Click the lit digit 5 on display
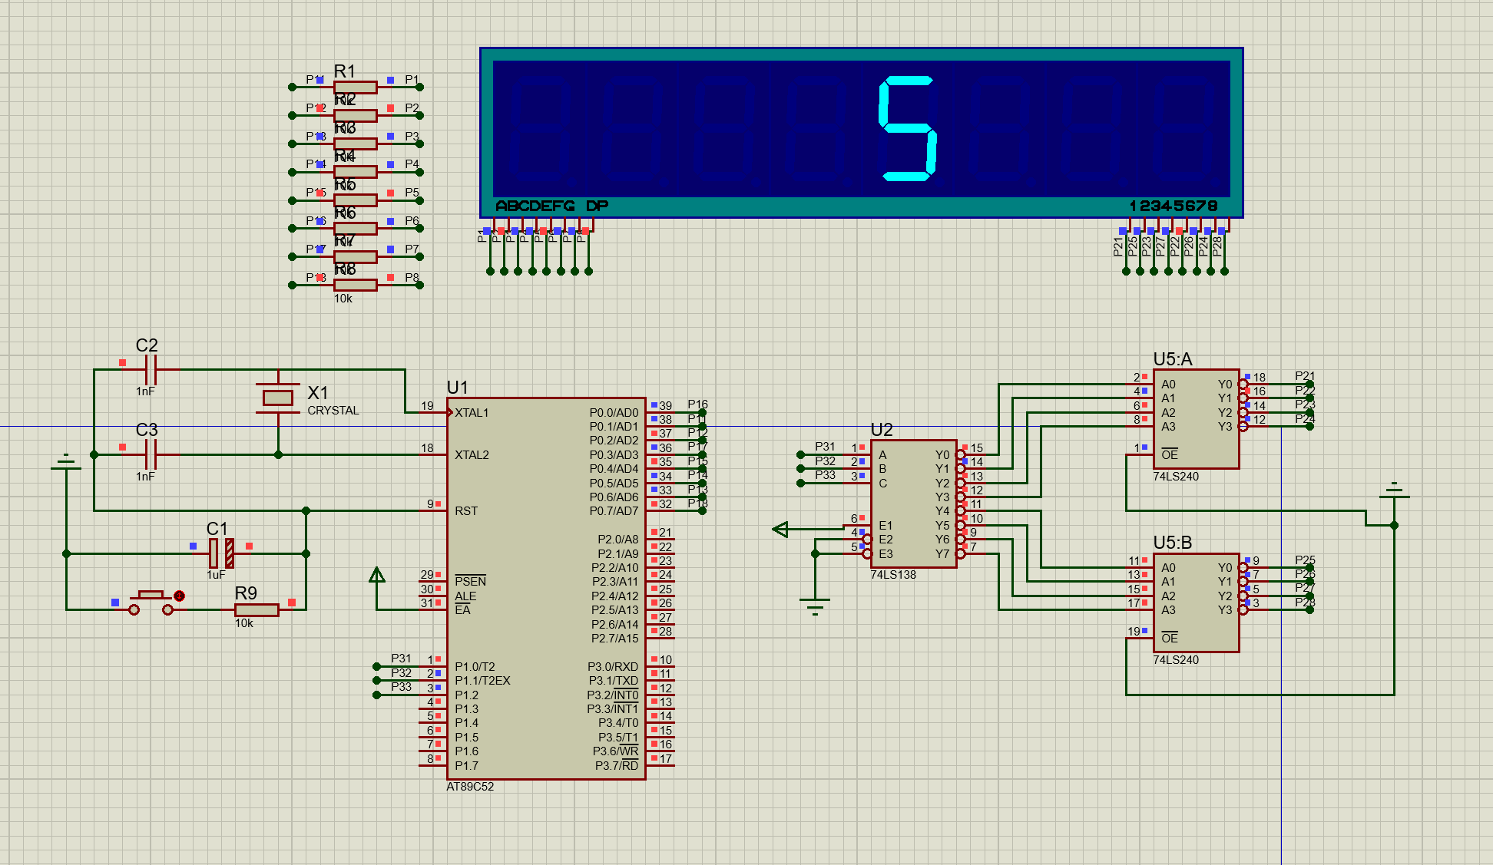1493x865 pixels. (x=908, y=128)
